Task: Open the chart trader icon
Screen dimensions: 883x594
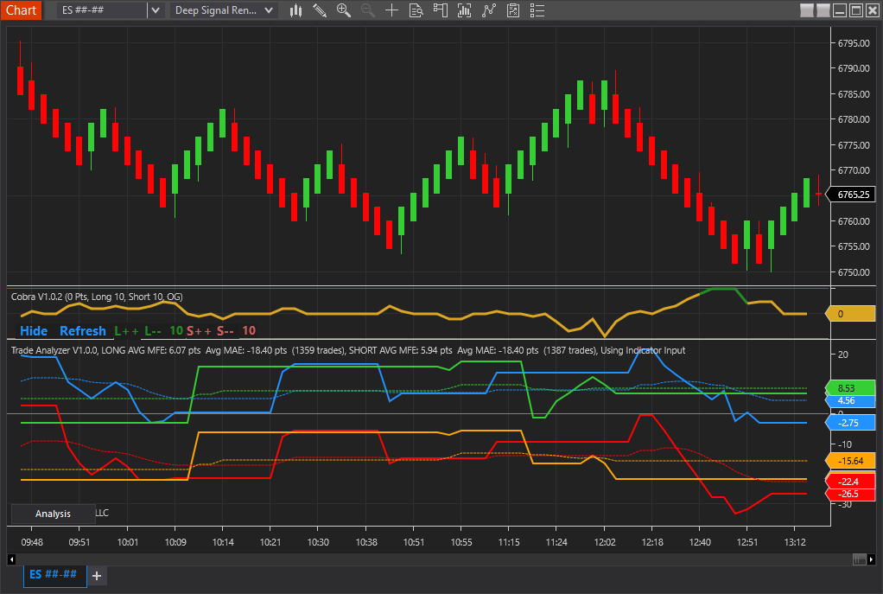Action: pos(441,10)
